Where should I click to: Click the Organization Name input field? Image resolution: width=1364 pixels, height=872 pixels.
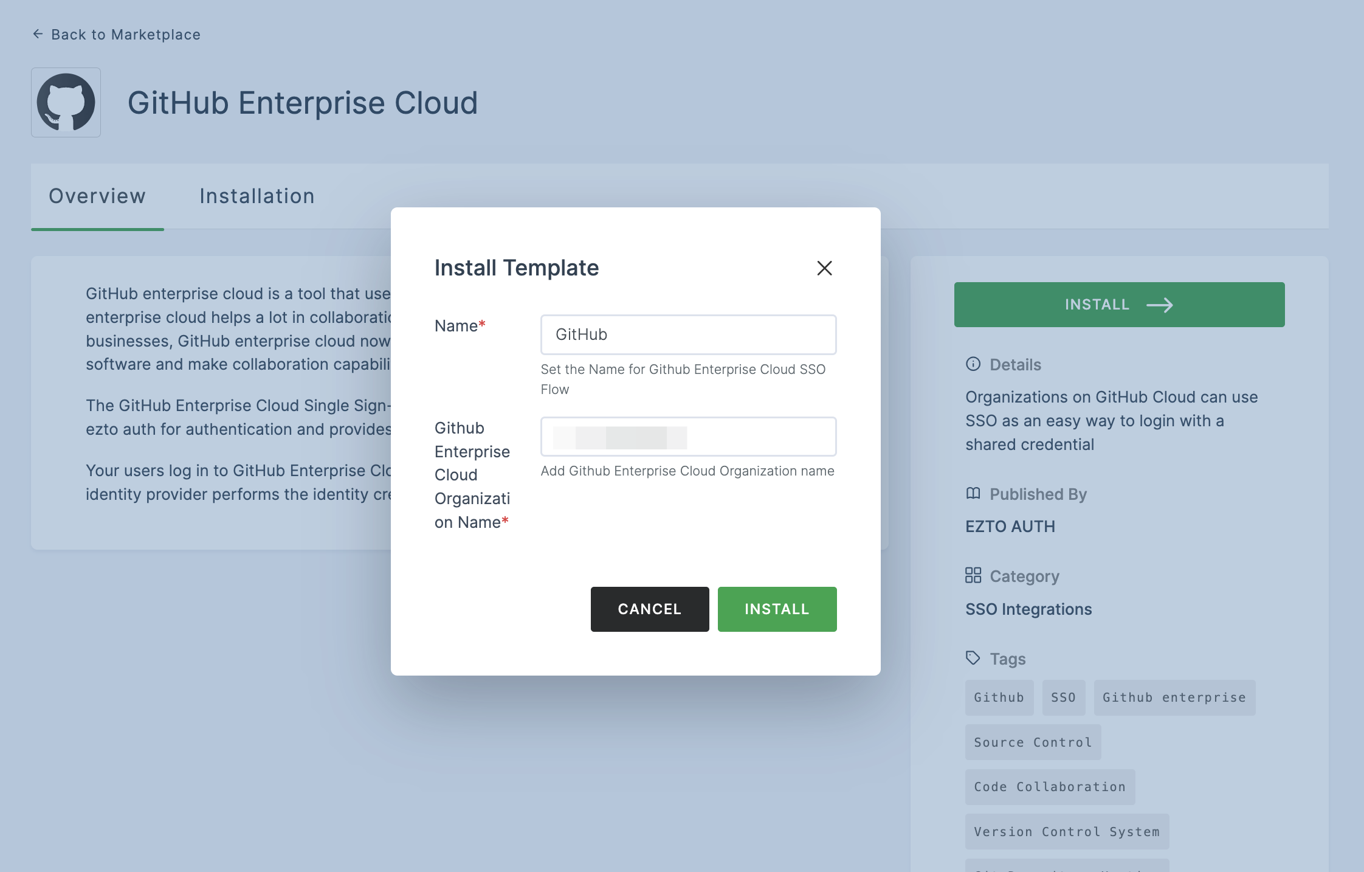pyautogui.click(x=688, y=437)
